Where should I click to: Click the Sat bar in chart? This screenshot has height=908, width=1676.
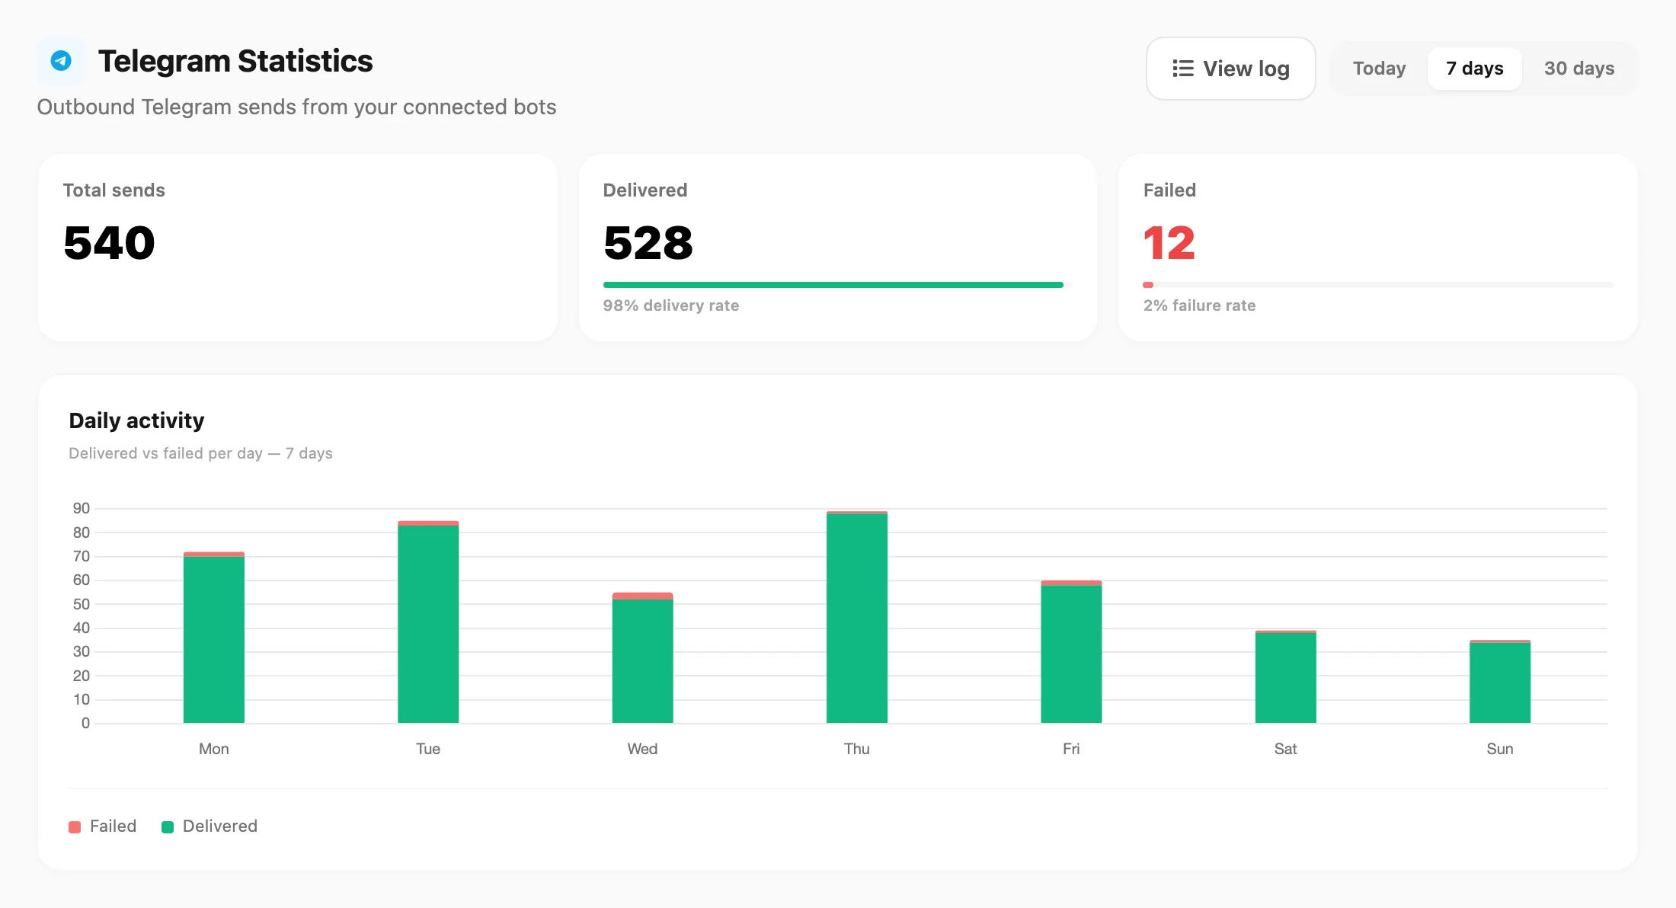pos(1286,676)
